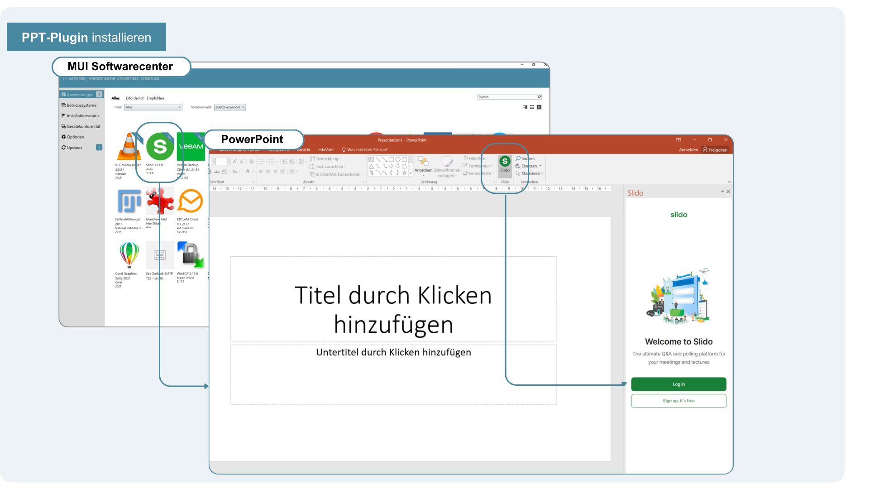Switch Softwarecenter to multi-select list view
Image resolution: width=869 pixels, height=489 pixels.
(525, 107)
